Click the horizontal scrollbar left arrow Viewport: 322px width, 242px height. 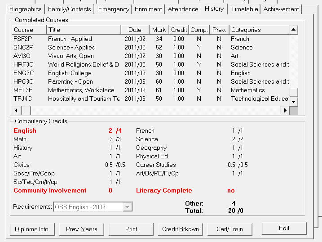click(16, 110)
